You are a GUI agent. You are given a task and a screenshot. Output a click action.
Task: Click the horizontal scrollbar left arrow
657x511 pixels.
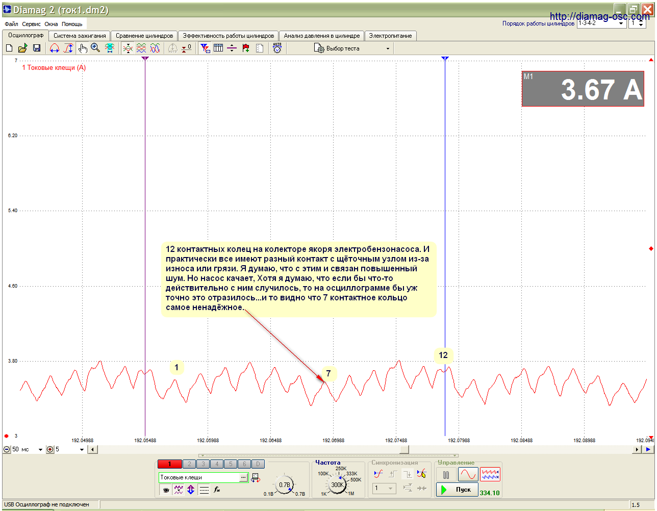[92, 449]
